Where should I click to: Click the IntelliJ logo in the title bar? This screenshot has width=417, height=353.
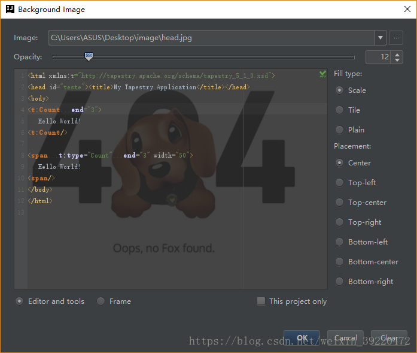[x=10, y=10]
